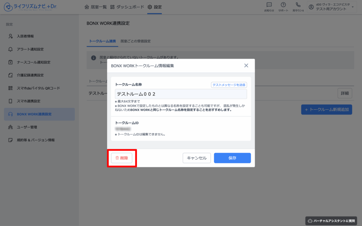Click the 最大64文字まで hint text
Viewport: 362px width, 226px height.
pos(127,101)
